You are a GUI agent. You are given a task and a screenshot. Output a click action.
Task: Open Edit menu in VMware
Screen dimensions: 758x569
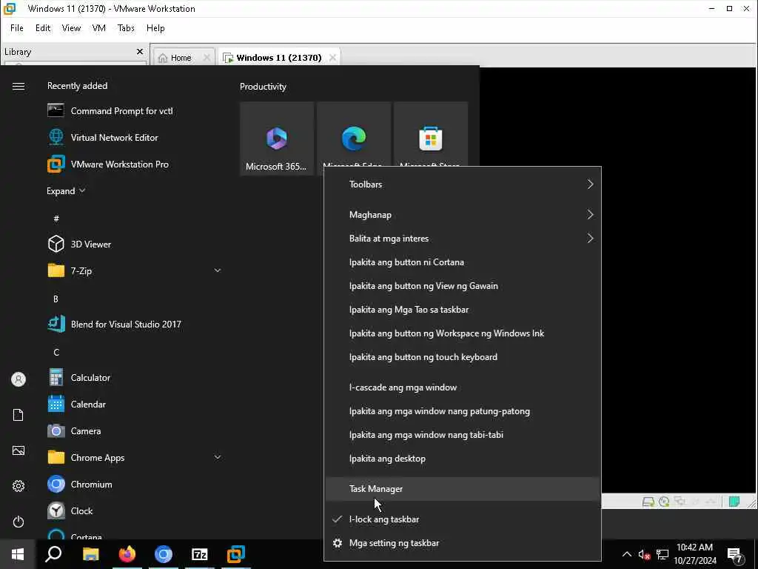(43, 28)
